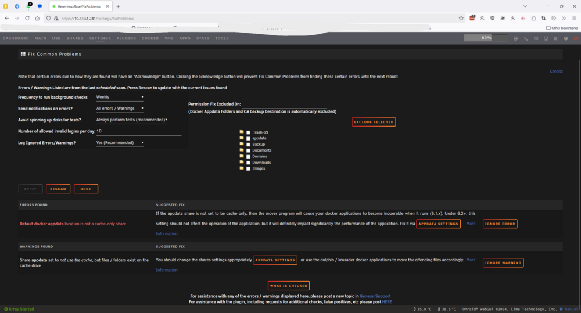Screen dimensions: 581x313
Task: Open the extensions puzzle-piece icon
Action: pos(533,18)
